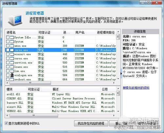Viewport: 164px width, 133px height.
Task: Click module list scroll up arrow
Action: pyautogui.click(x=118, y=89)
